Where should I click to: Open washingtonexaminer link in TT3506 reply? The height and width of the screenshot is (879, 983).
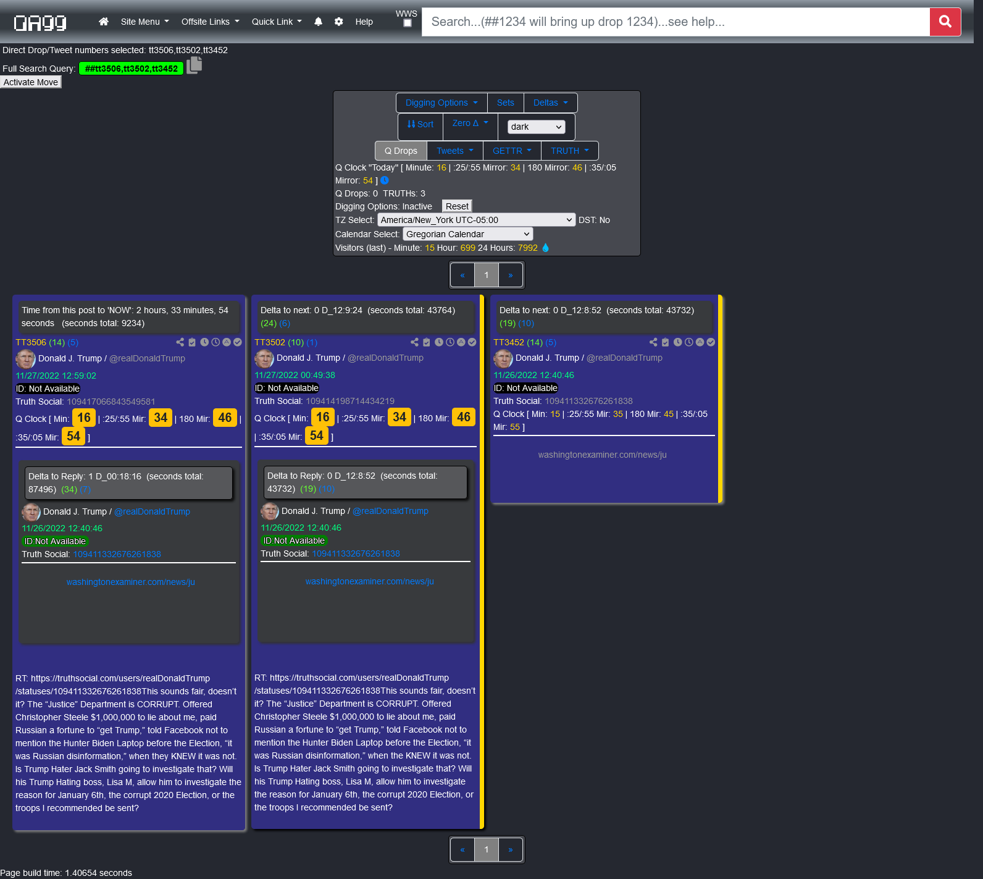[131, 582]
